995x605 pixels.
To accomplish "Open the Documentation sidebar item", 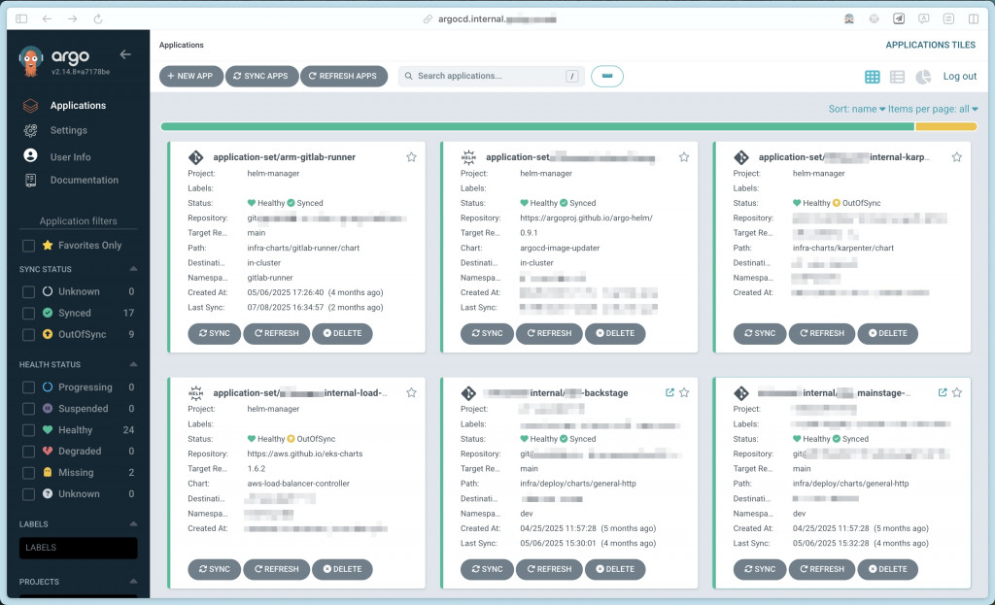I will coord(84,180).
